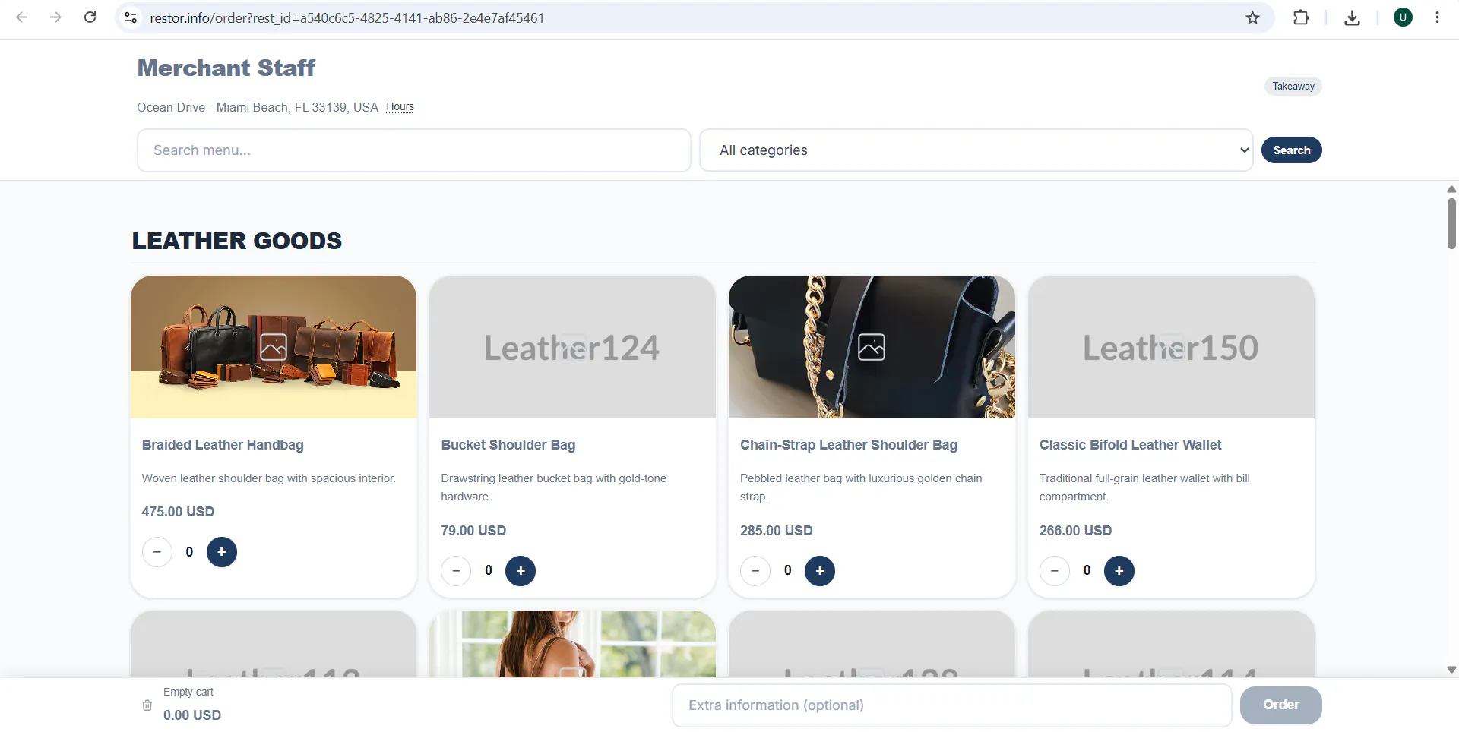Click the woman photo product thumbnail
Image resolution: width=1459 pixels, height=732 pixels.
coord(572,644)
